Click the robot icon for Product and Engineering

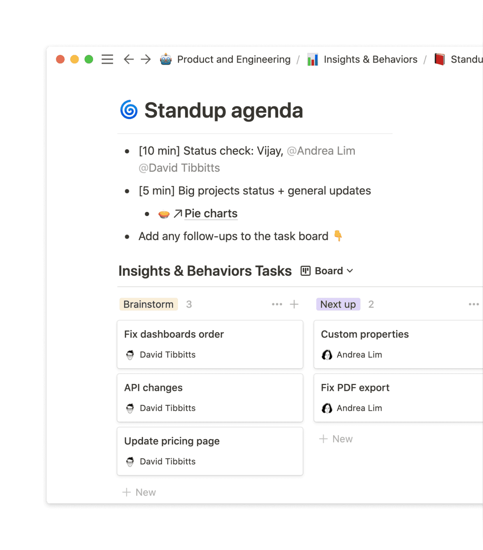click(x=165, y=59)
